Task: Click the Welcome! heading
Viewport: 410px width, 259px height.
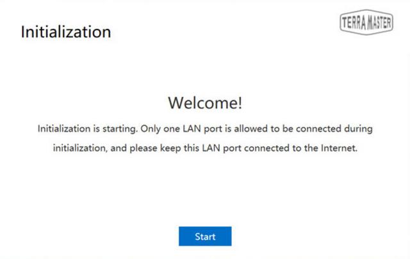Action: 205,102
